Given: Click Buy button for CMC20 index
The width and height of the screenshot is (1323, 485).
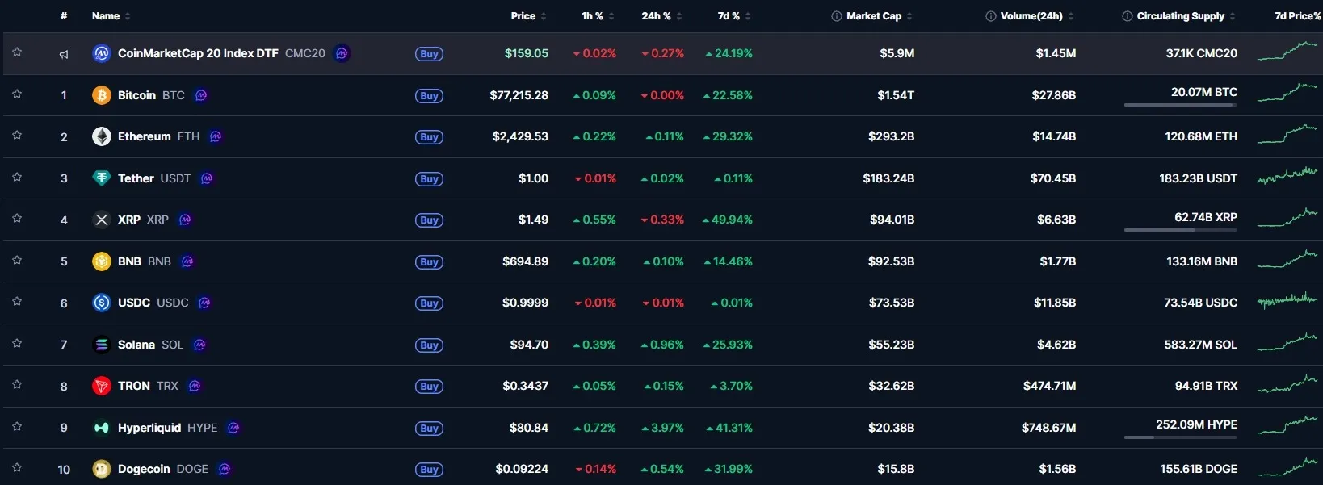Looking at the screenshot, I should [x=429, y=54].
